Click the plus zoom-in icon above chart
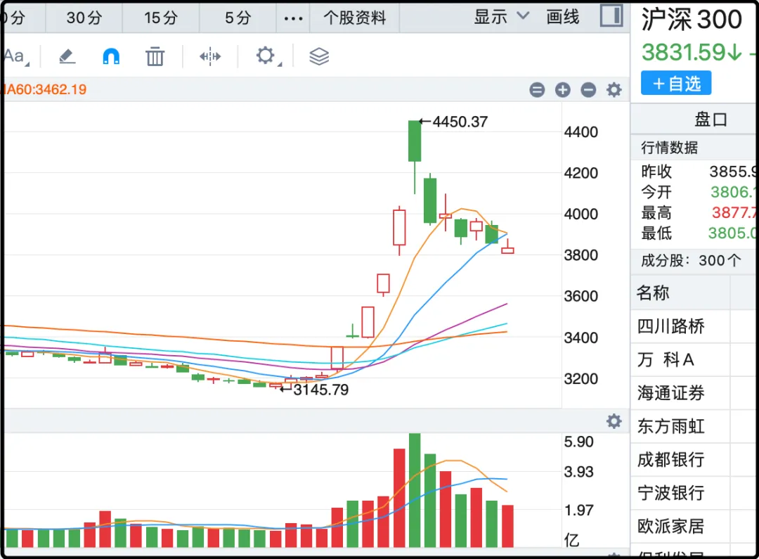The image size is (759, 559). (x=563, y=90)
